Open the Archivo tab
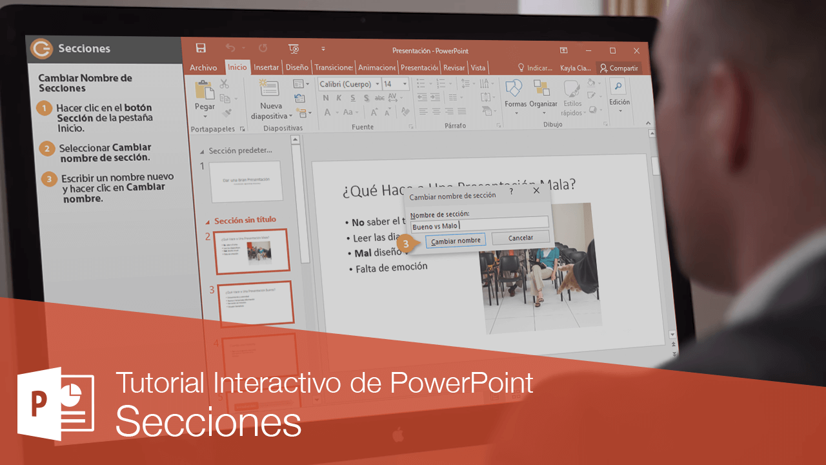Viewport: 826px width, 465px height. [x=203, y=67]
